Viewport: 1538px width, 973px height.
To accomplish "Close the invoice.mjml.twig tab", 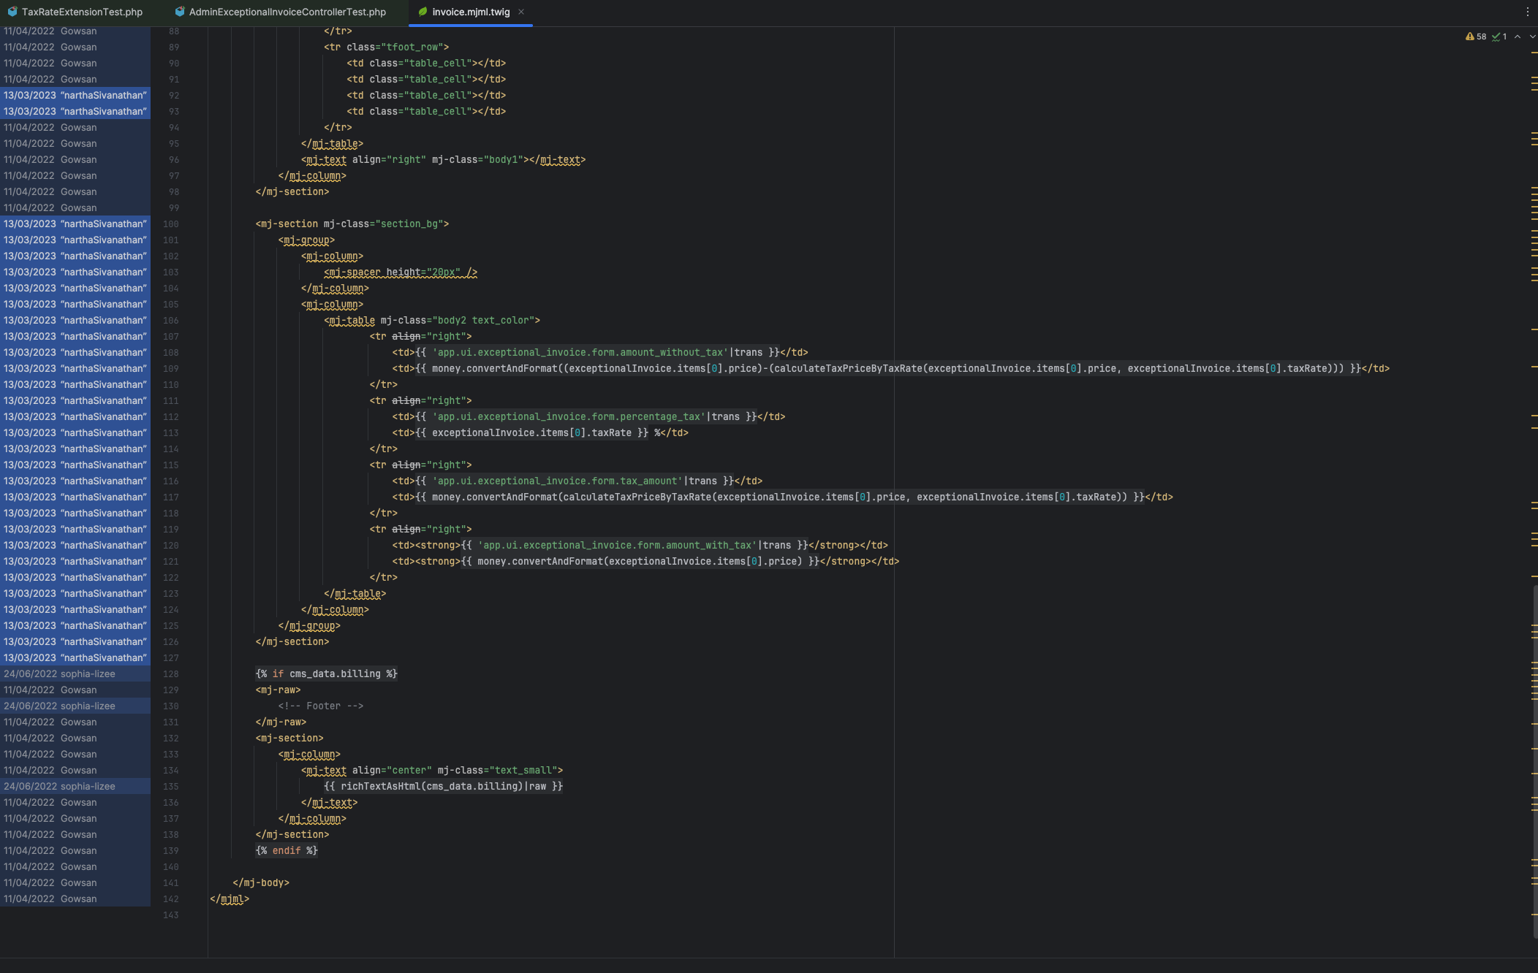I will tap(521, 12).
